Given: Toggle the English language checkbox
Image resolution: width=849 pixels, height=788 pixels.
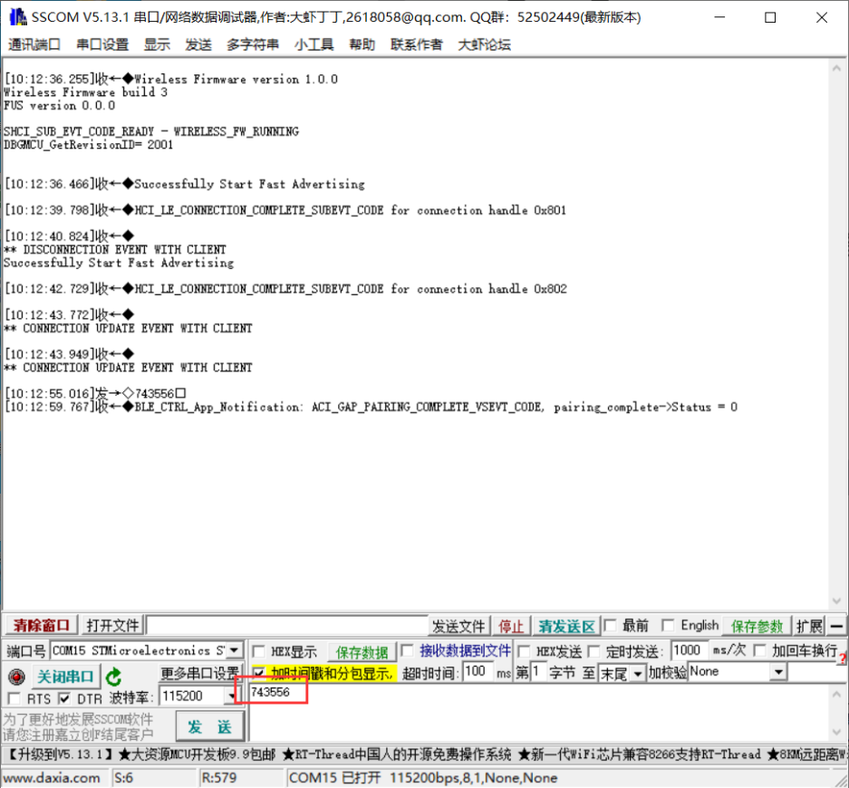Looking at the screenshot, I should pos(668,626).
